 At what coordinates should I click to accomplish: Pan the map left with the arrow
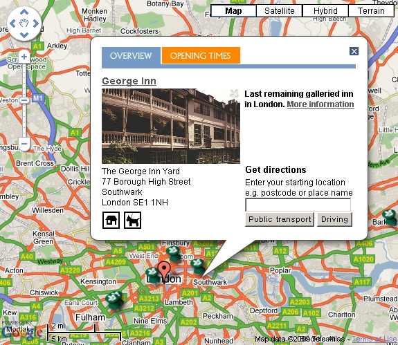12,24
